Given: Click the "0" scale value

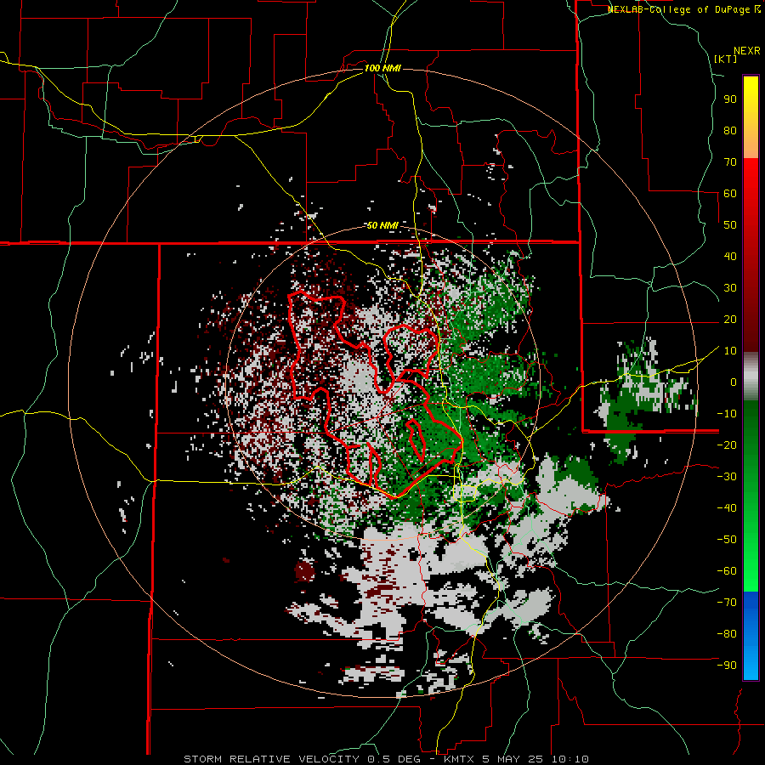Looking at the screenshot, I should [734, 382].
